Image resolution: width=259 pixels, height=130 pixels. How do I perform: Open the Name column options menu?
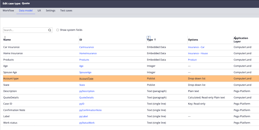tap(5, 37)
